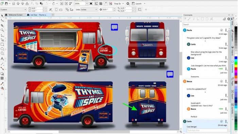Screen dimensions: 238x134
Task: Open more options for Carlo's reply to Paula
Action: (x=226, y=44)
